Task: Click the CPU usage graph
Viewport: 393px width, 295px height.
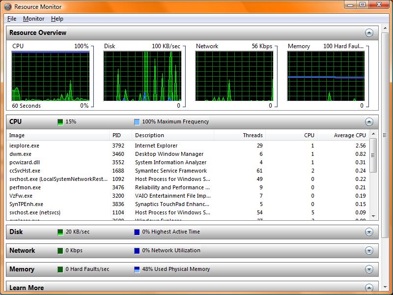Action: [x=51, y=76]
